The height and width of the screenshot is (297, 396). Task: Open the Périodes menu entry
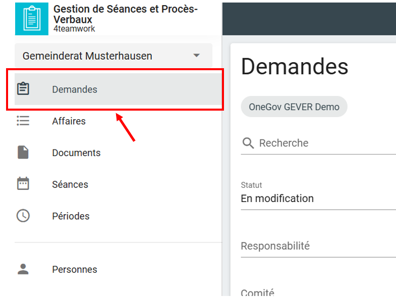(x=71, y=216)
